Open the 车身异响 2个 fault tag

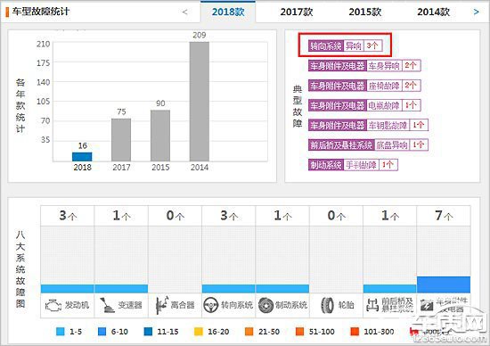pos(364,66)
